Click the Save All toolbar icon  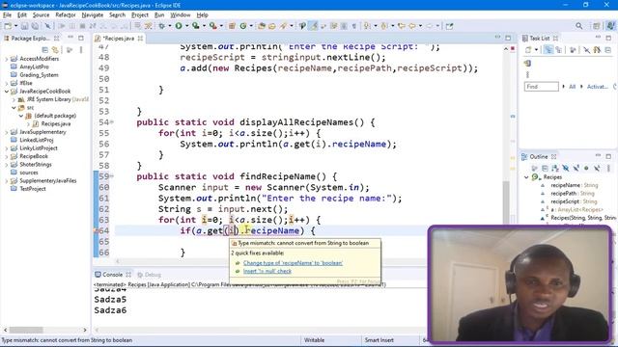(x=35, y=26)
